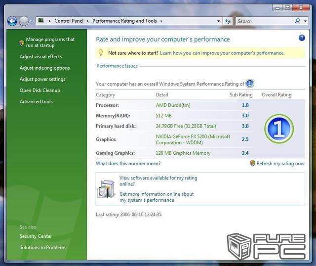Select NVIDIA GeForce FX 5200 detail
Screen dimensions: 316x266
[x=193, y=139]
